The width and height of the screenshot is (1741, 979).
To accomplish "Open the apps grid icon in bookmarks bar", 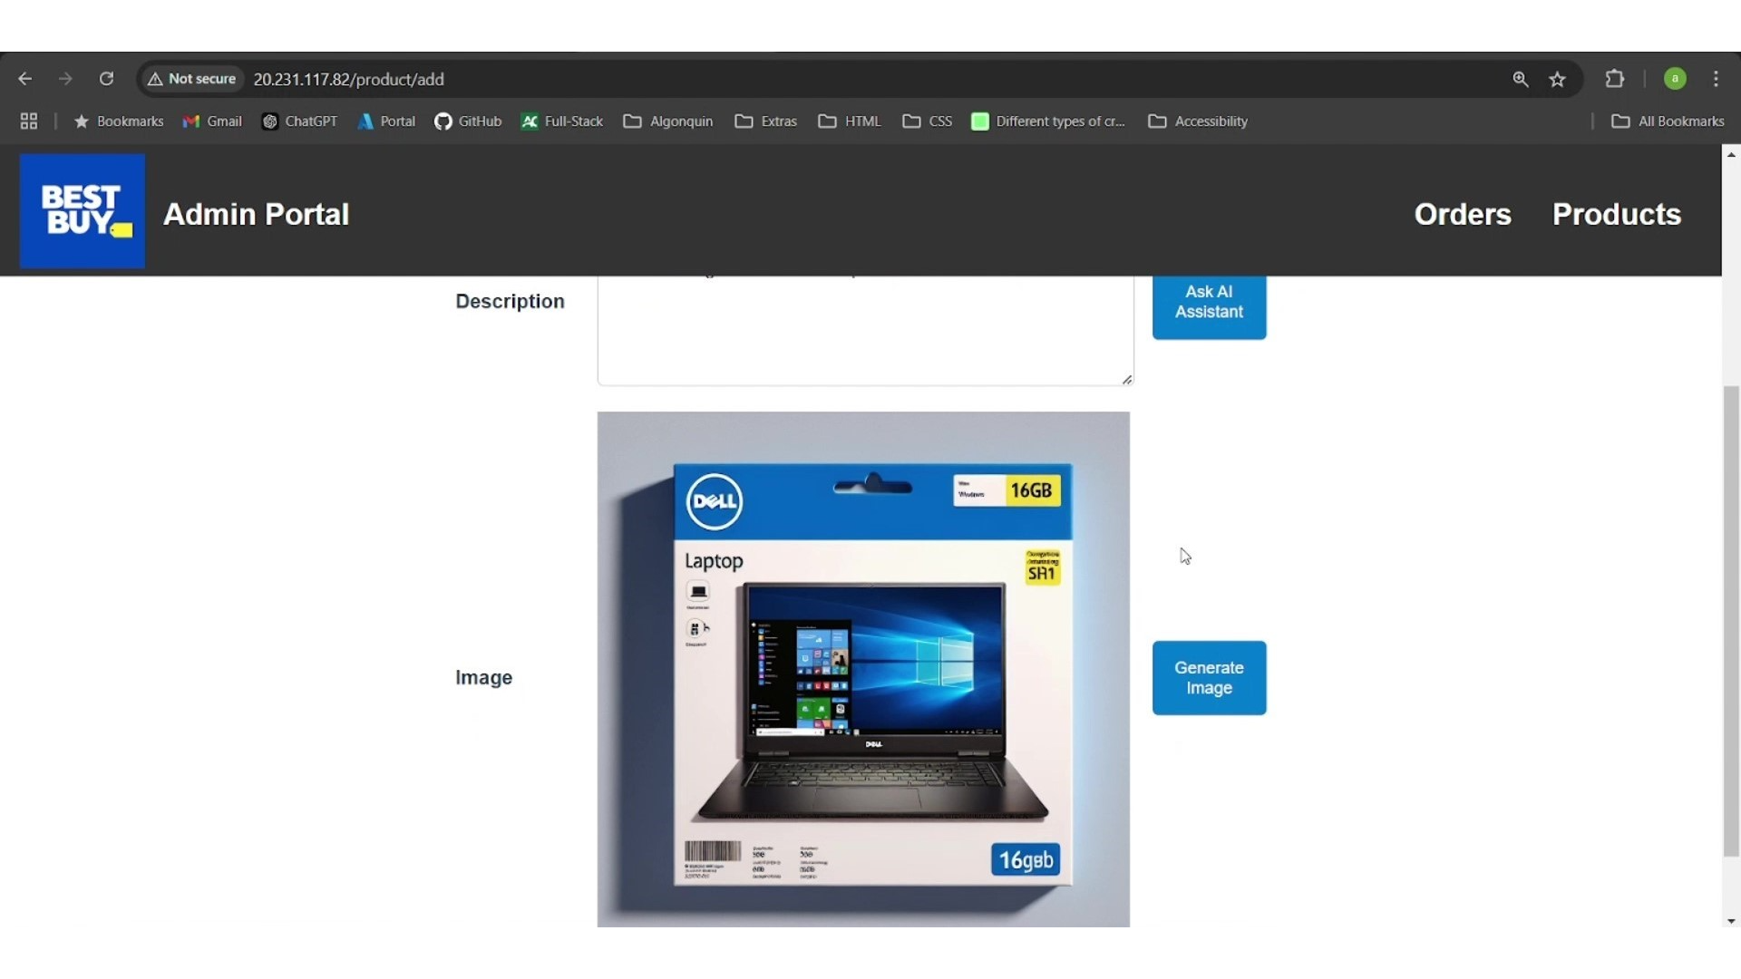I will (29, 121).
